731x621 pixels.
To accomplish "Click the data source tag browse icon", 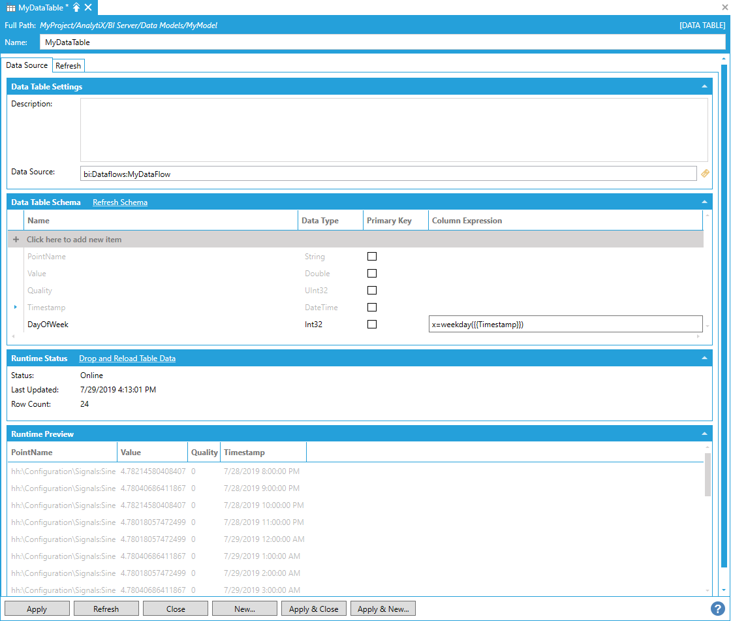I will (x=705, y=174).
